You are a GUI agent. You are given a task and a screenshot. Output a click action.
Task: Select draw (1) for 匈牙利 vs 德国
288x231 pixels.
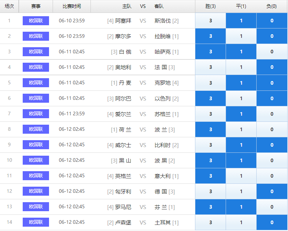point(241,191)
